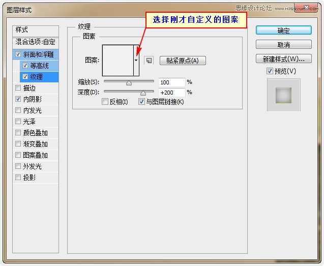Viewport: 324px width, 266px height.
Task: Enable the 投影 checkbox
Action: tap(18, 177)
